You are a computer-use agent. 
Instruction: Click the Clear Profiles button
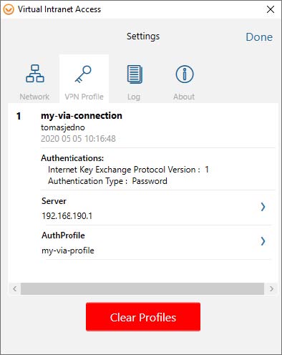click(143, 317)
